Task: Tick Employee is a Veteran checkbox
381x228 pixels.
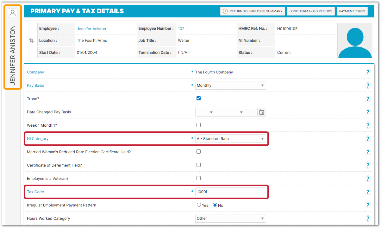Action: [x=198, y=178]
